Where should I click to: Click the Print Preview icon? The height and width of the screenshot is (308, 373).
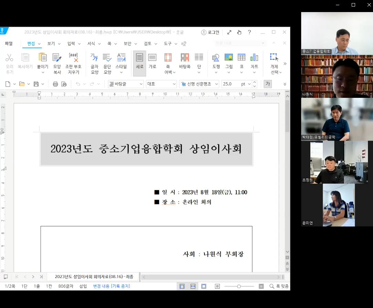pos(64,84)
